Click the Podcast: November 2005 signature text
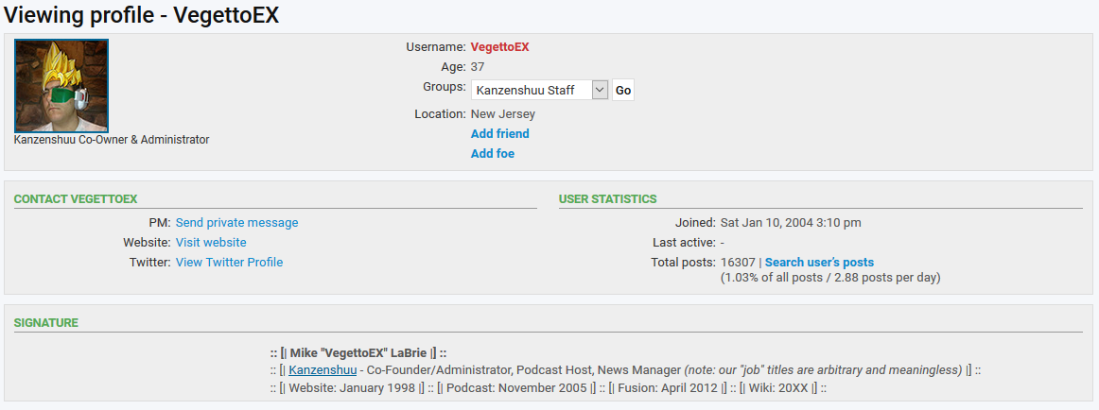Image resolution: width=1099 pixels, height=410 pixels. pos(515,387)
